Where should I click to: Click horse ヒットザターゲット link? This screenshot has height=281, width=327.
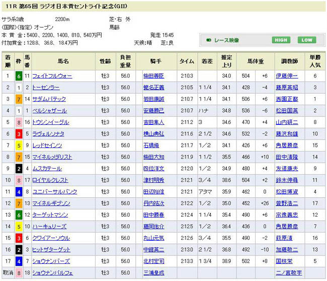click(52, 249)
